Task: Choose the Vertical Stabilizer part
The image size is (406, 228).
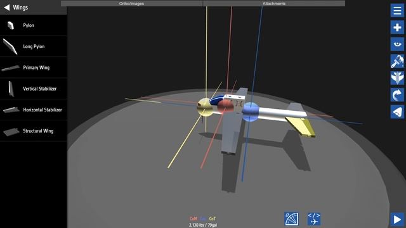Action: click(34, 89)
